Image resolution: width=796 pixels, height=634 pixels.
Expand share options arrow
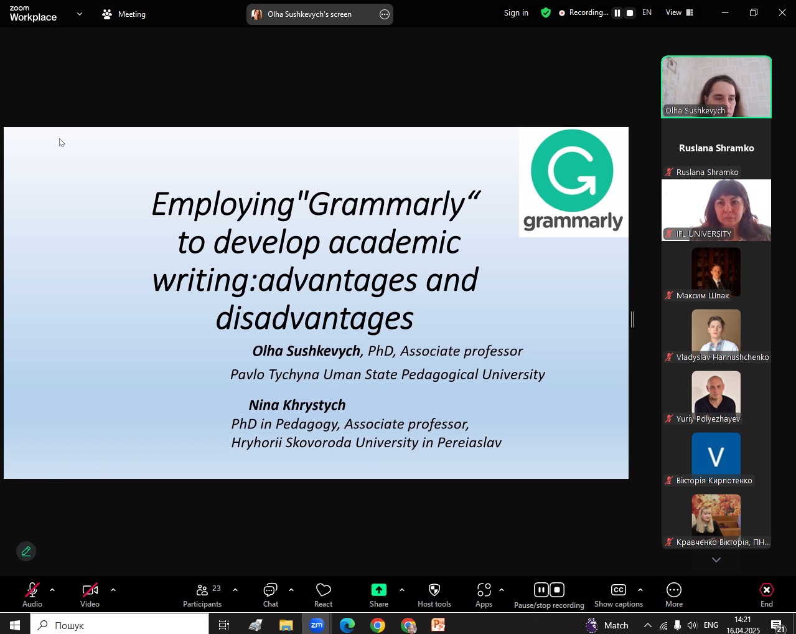[x=402, y=590]
